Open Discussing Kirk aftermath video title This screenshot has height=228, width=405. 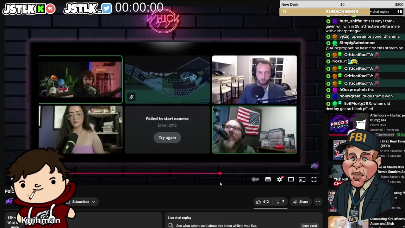pyautogui.click(x=387, y=221)
